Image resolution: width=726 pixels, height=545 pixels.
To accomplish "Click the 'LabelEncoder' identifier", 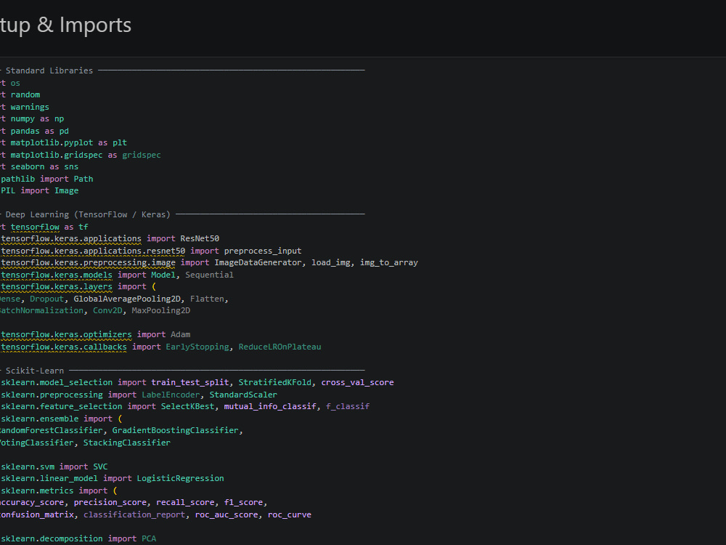I will (x=171, y=395).
